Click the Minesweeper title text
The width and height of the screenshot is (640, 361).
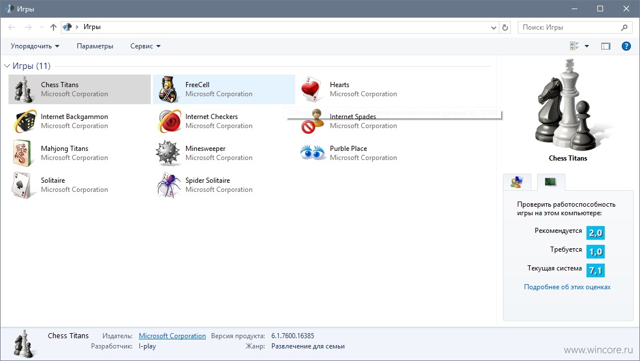coord(205,149)
